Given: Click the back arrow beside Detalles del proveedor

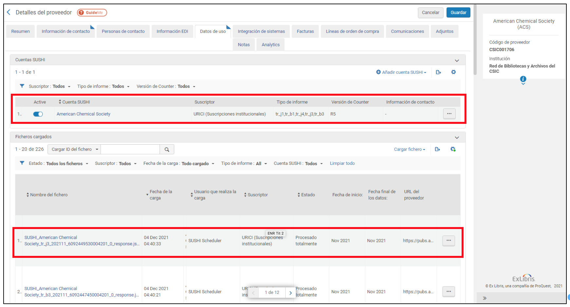Looking at the screenshot, I should [x=9, y=12].
